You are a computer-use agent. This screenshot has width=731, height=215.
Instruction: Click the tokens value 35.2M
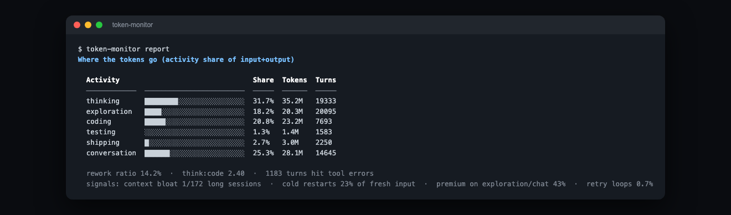(292, 101)
